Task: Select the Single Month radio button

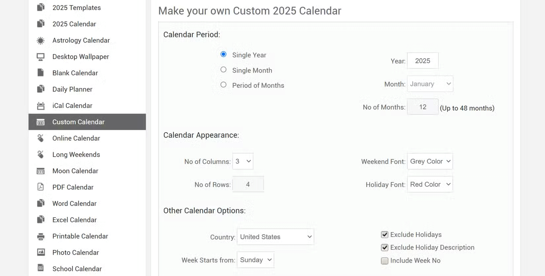Action: [223, 70]
